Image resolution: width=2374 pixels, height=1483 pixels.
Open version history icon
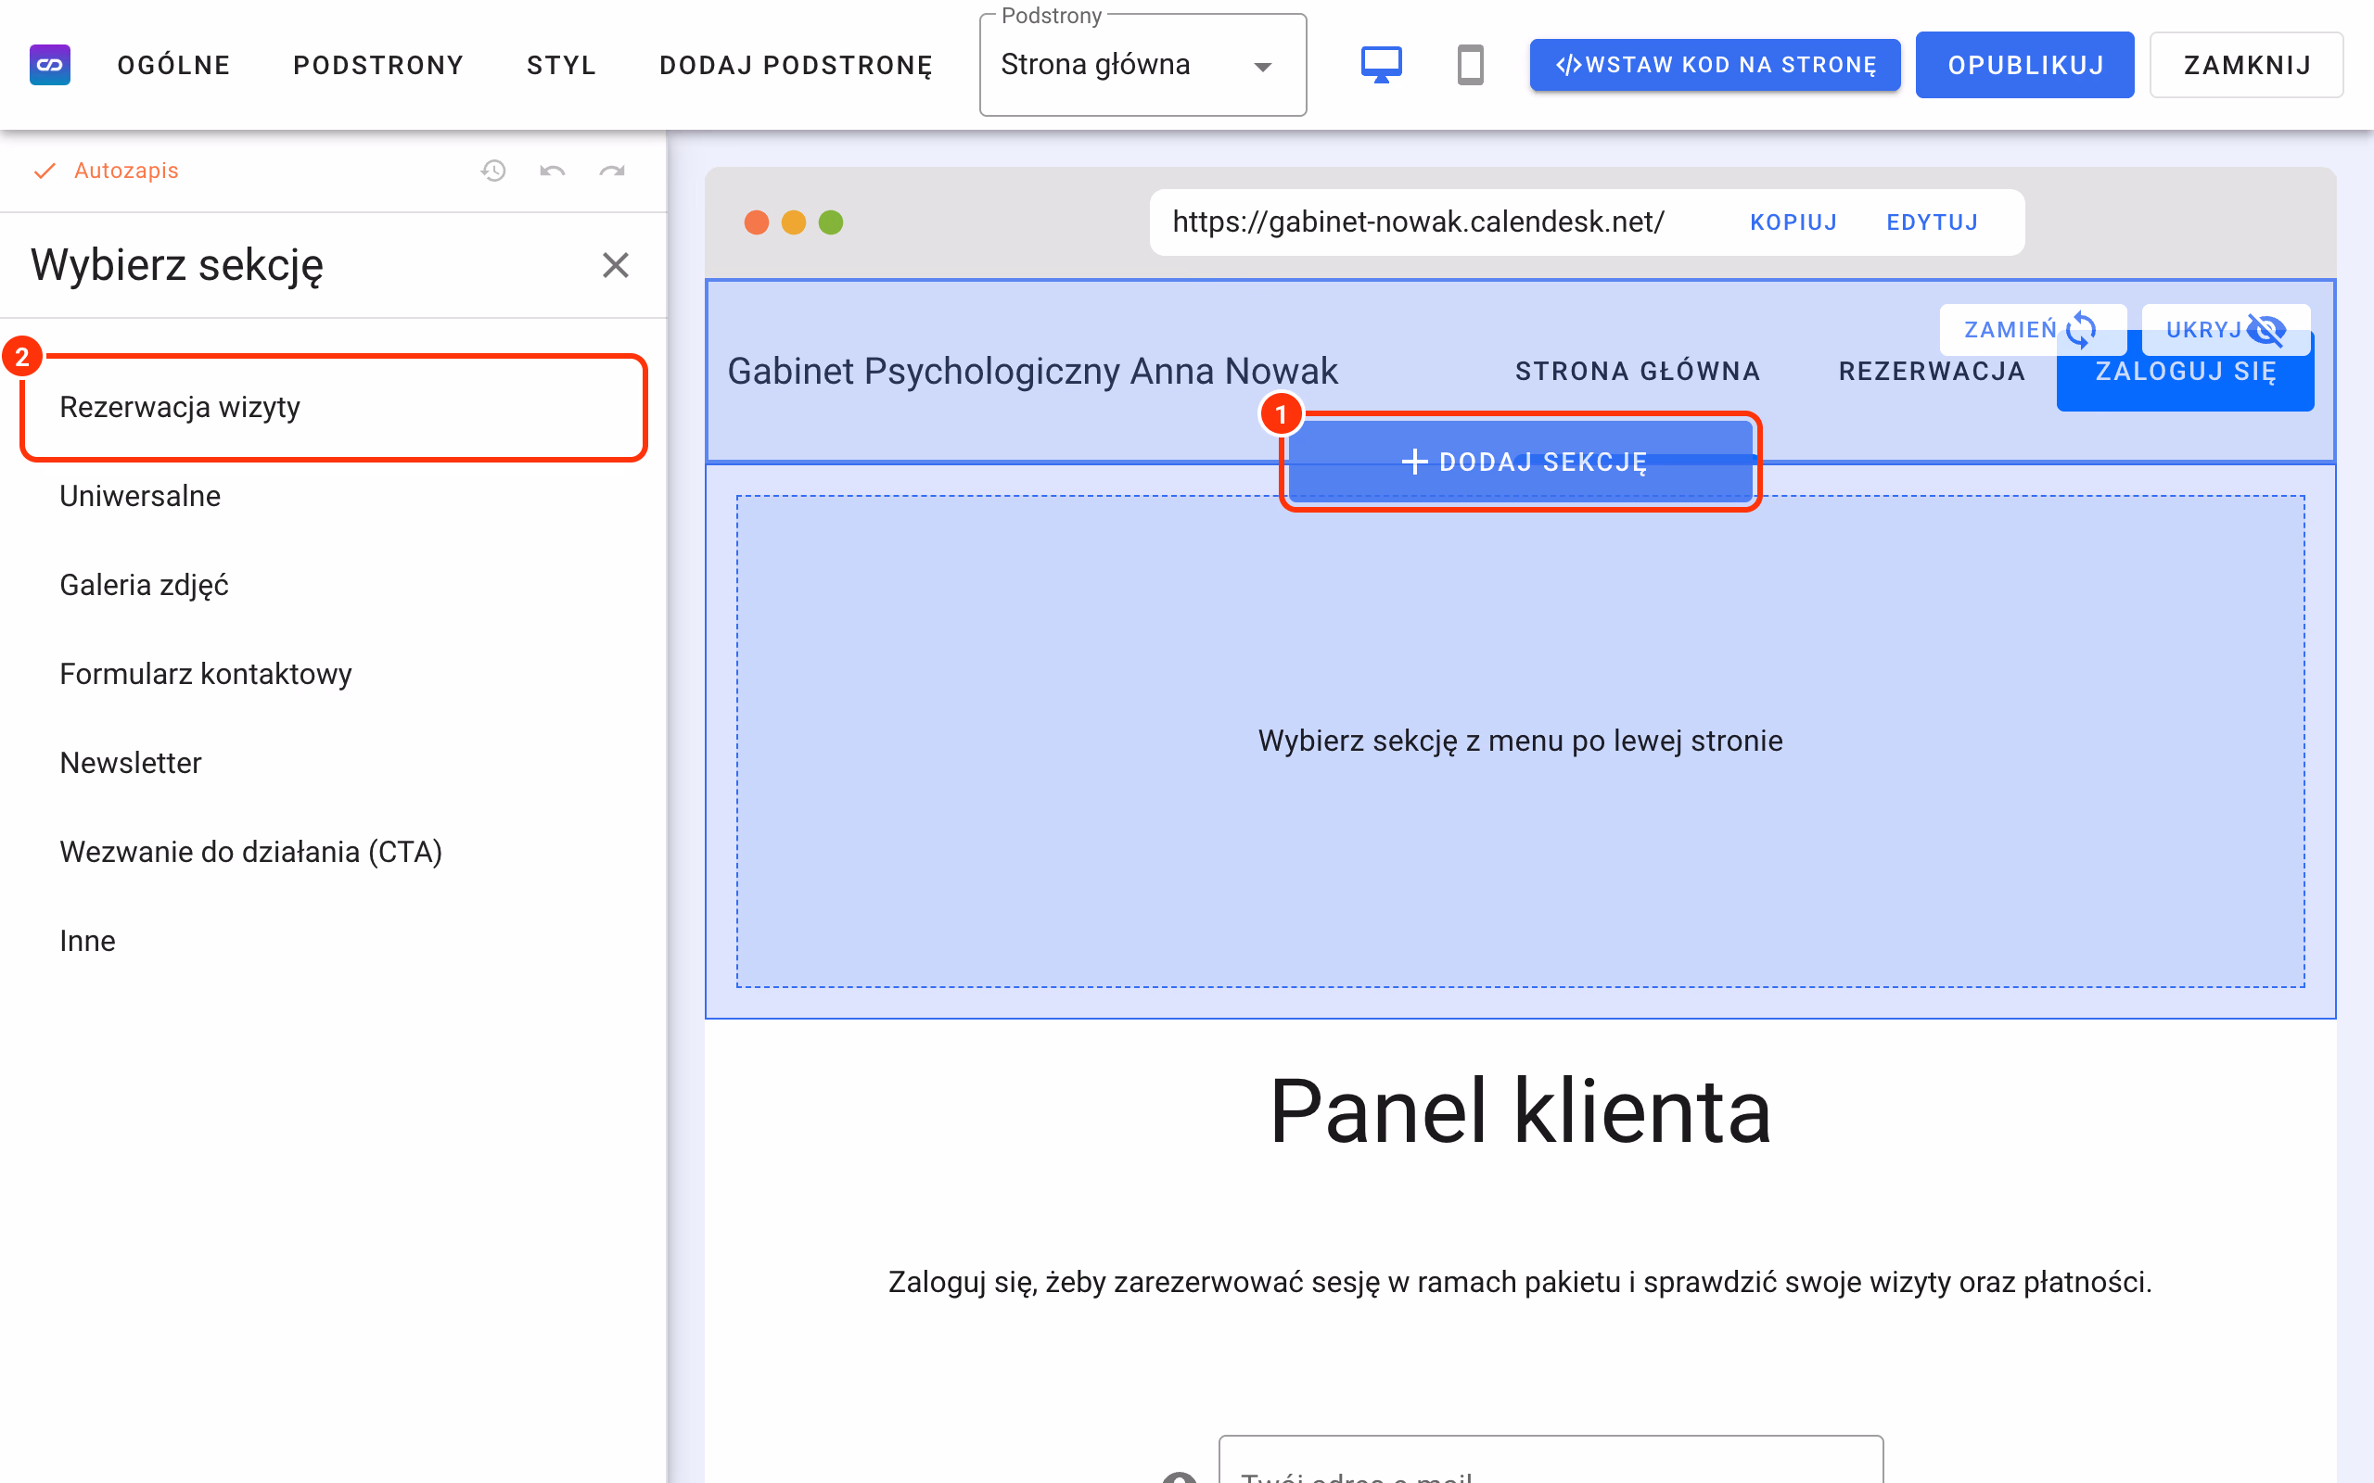pos(492,171)
